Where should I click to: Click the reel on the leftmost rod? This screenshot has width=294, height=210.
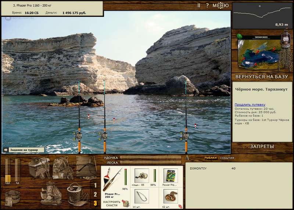pos(78,136)
